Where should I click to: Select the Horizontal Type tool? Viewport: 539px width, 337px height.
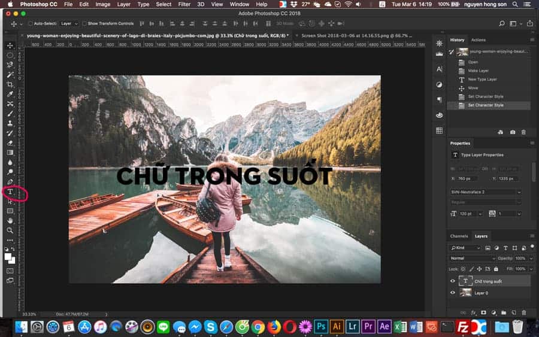coord(10,192)
